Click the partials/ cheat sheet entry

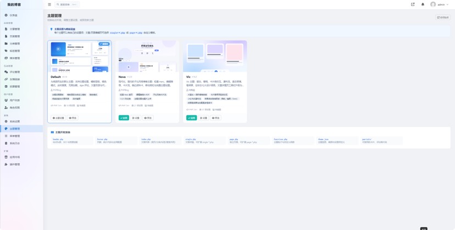(x=381, y=141)
